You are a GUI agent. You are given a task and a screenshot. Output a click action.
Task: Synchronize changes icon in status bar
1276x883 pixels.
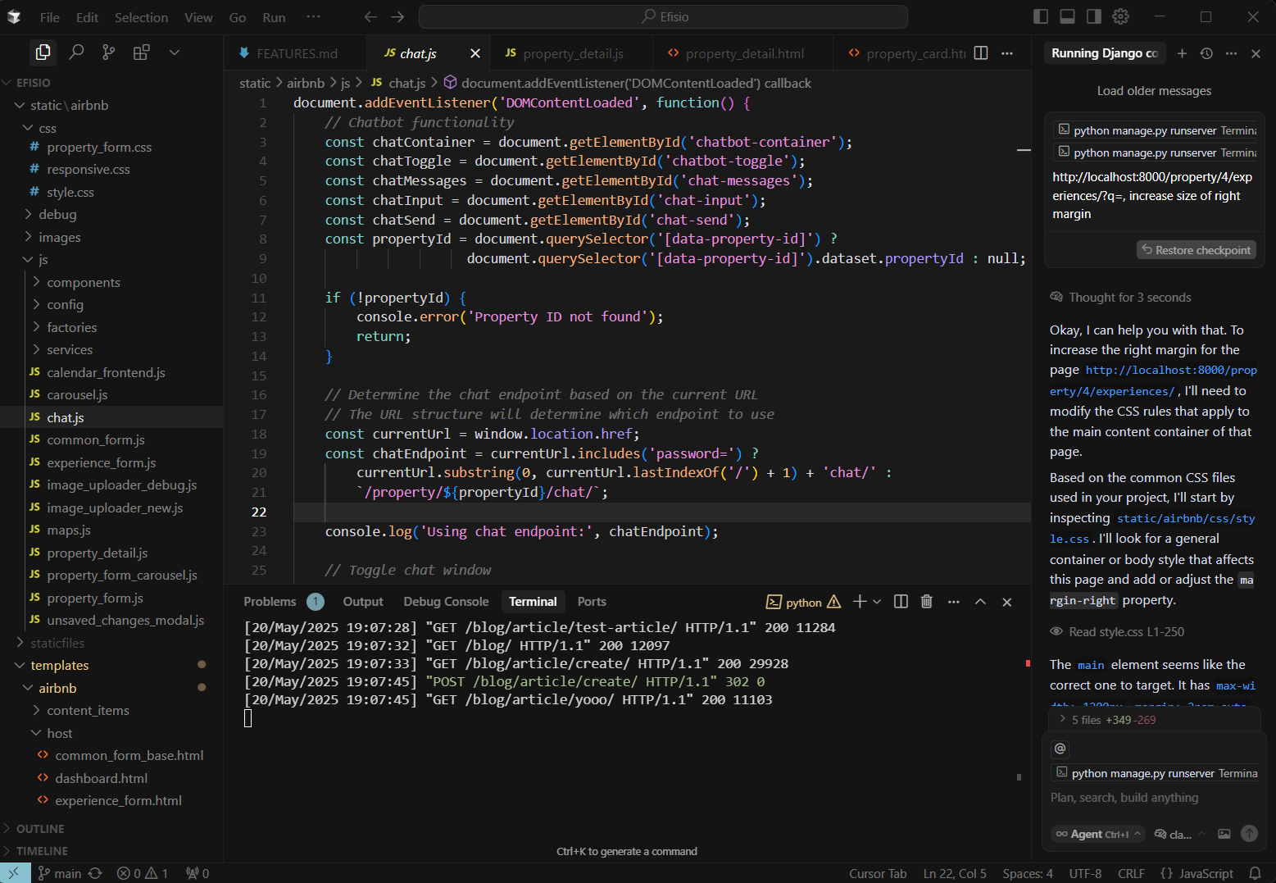[x=95, y=873]
